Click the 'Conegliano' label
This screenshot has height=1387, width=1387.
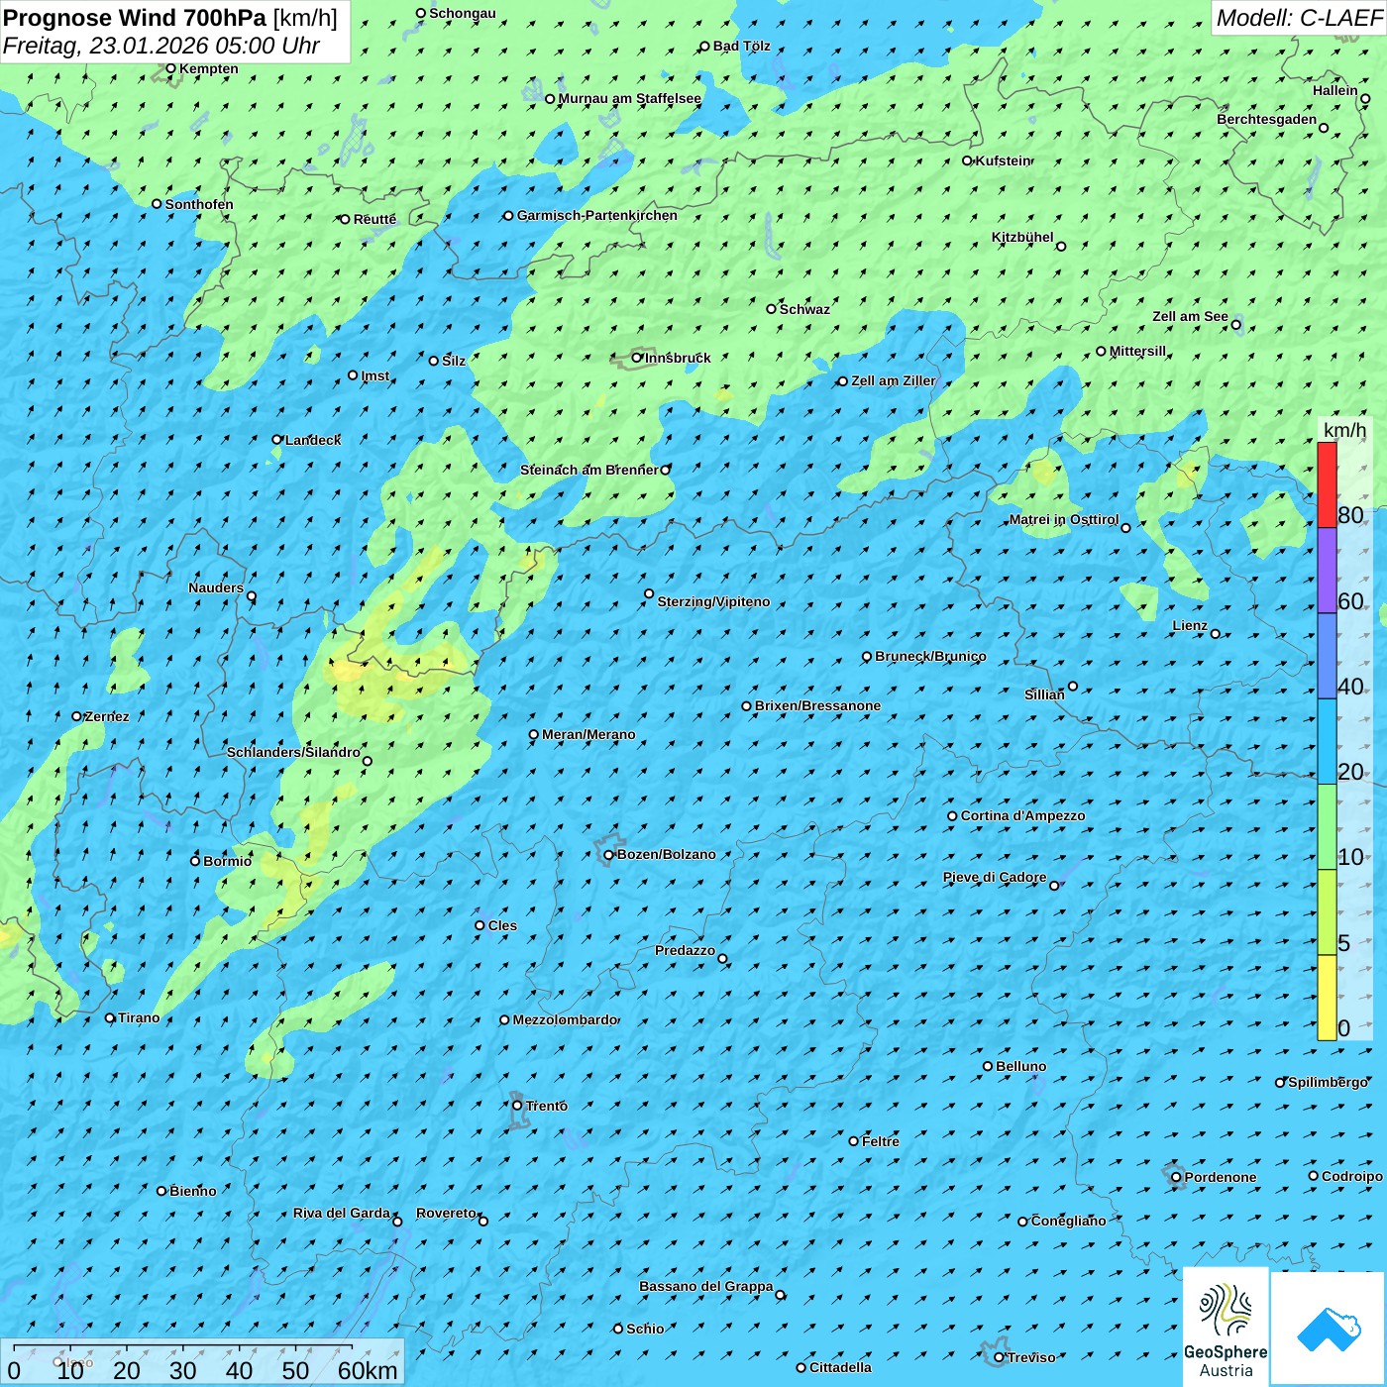(1068, 1221)
